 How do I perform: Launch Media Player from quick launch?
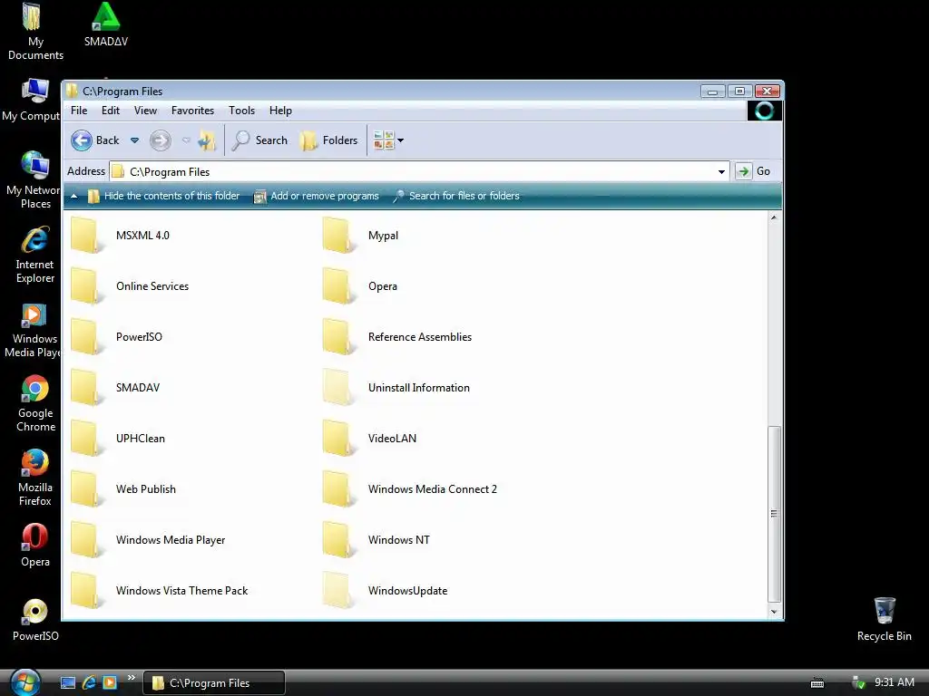pos(110,683)
